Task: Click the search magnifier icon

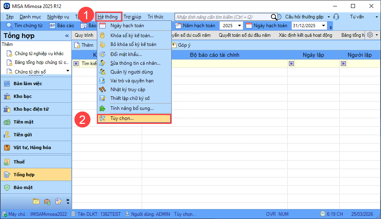Action: click(274, 17)
